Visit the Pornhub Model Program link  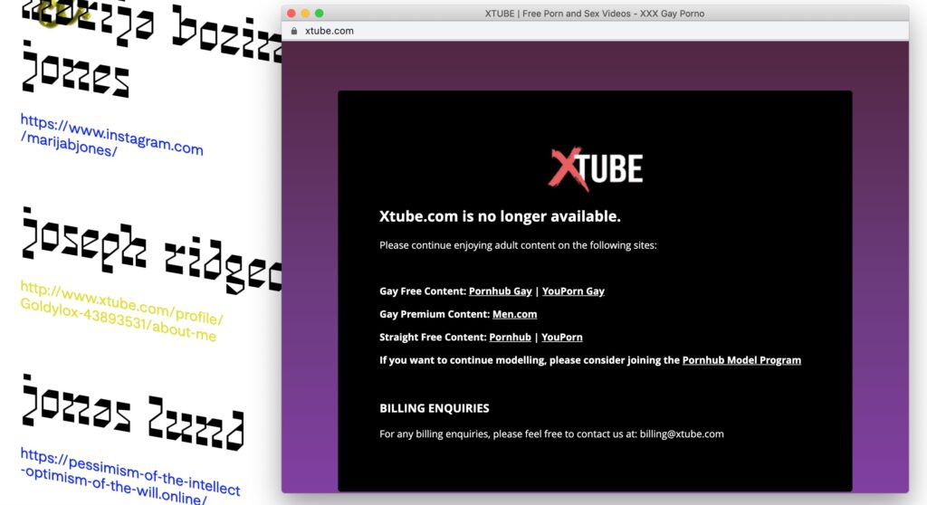tap(741, 360)
